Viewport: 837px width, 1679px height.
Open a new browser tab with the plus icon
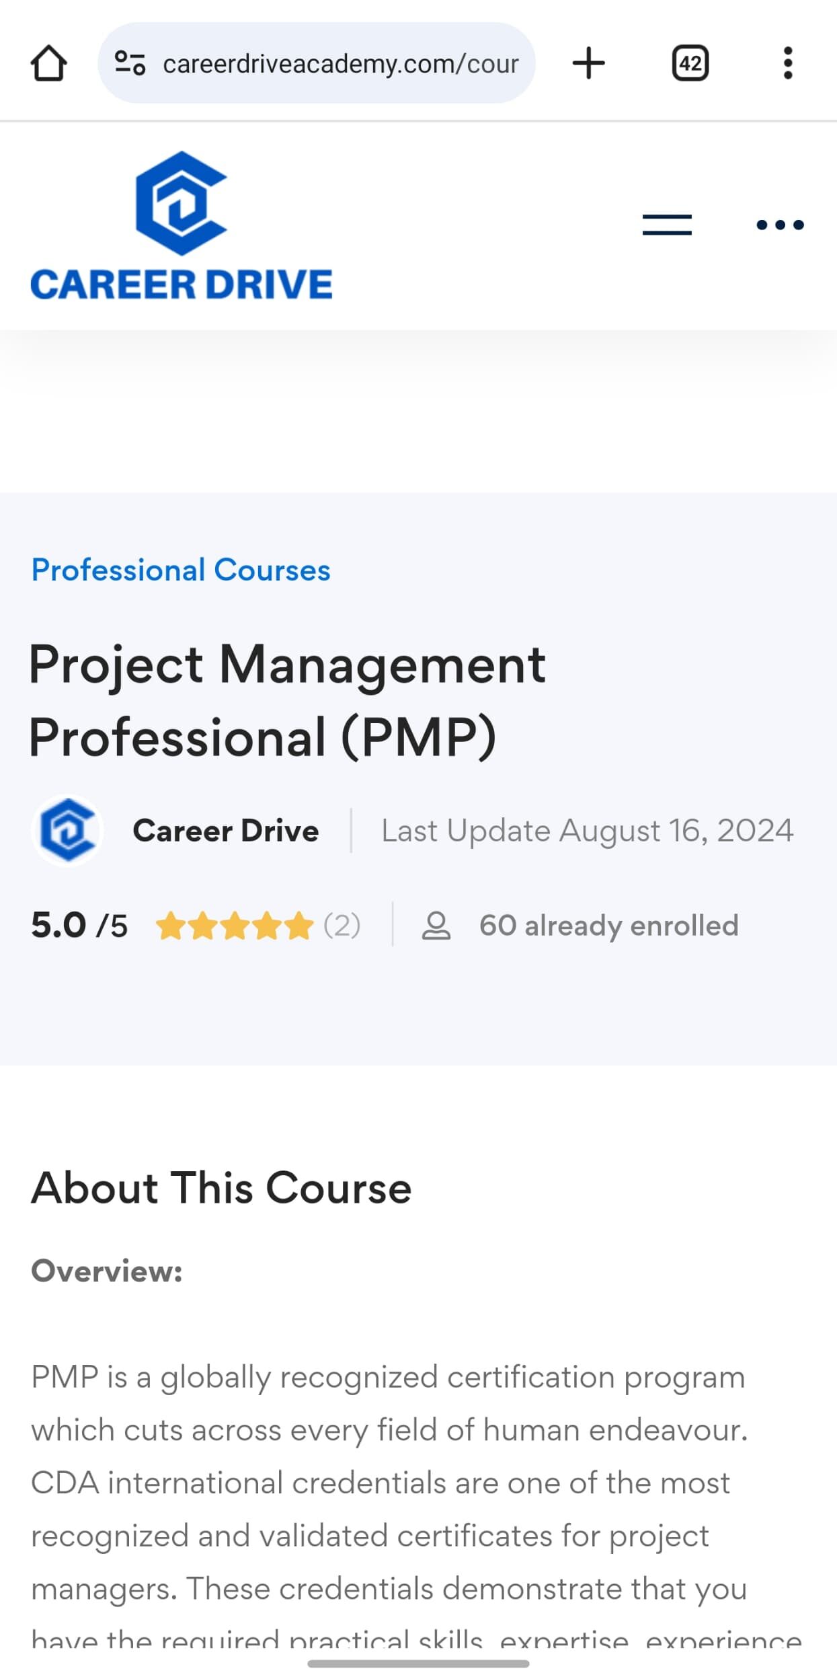point(588,63)
